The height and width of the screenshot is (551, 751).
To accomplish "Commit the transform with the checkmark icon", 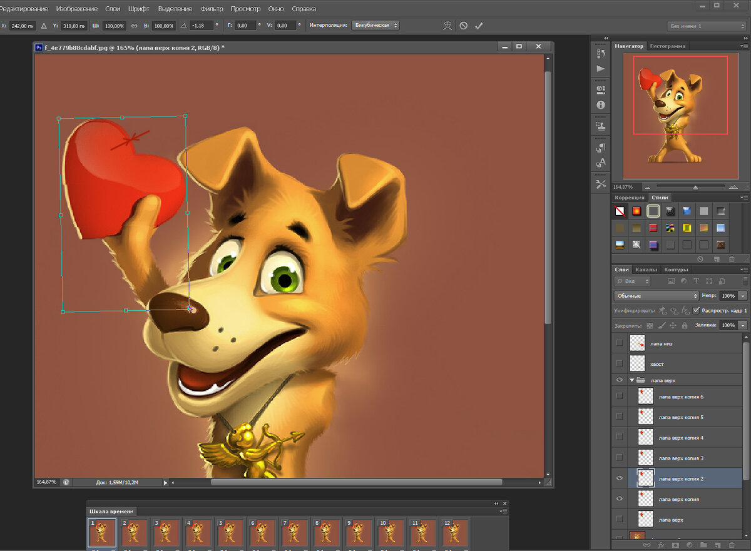I will [x=479, y=26].
